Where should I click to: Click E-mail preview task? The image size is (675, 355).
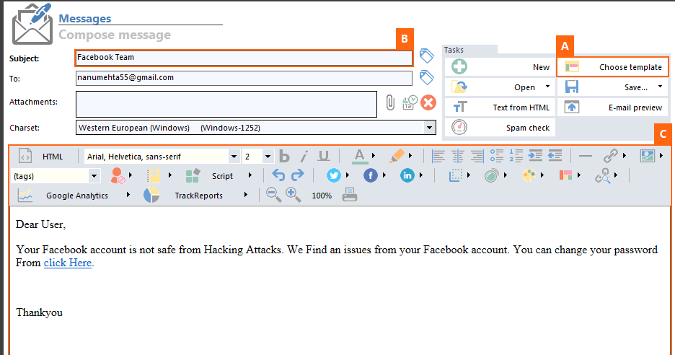(613, 108)
